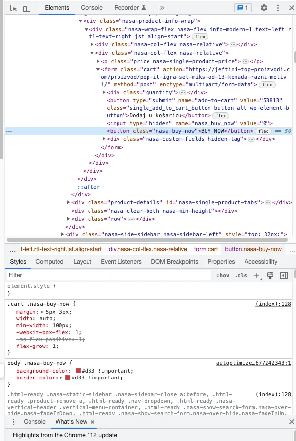Toggle the flex badge next to nasa-buy-now button
Viewport: 296px width, 441px height.
(x=263, y=131)
